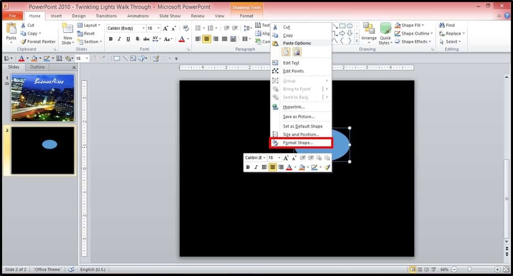Open Calibri (Body) font name dropdown

(x=143, y=28)
